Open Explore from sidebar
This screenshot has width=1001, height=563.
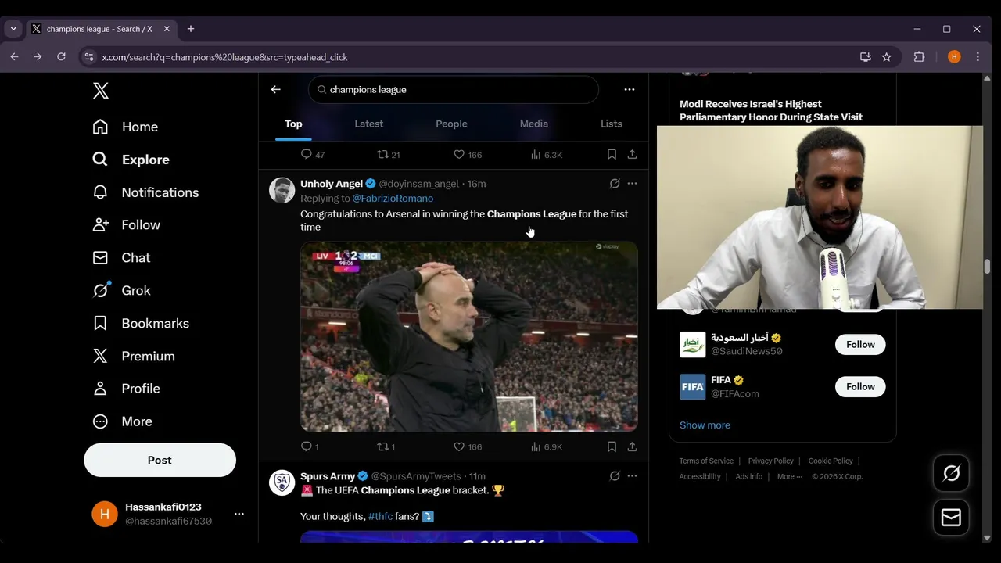pos(131,160)
